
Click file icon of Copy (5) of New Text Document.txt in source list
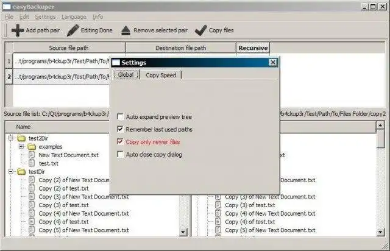[x=32, y=230]
